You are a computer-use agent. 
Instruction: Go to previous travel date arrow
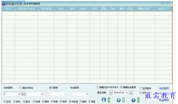111,93
